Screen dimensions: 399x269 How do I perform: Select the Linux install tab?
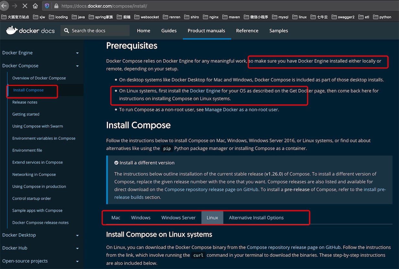(x=212, y=217)
